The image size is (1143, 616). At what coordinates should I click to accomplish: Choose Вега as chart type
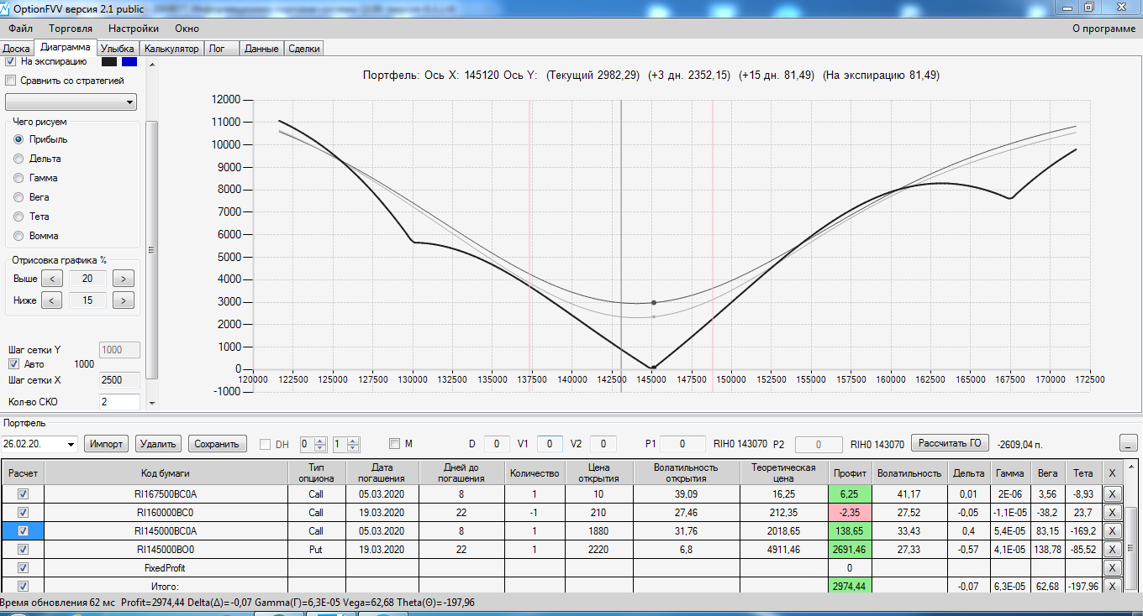point(18,197)
